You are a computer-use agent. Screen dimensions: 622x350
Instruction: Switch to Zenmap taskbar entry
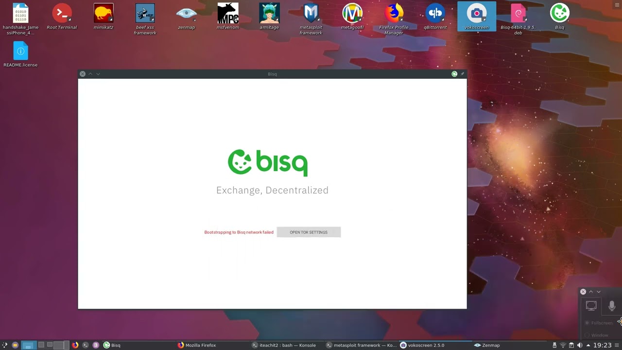pyautogui.click(x=509, y=345)
